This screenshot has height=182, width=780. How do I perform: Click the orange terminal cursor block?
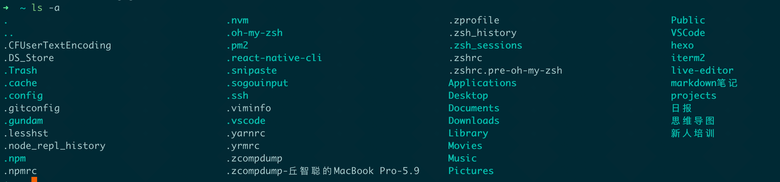point(34,180)
